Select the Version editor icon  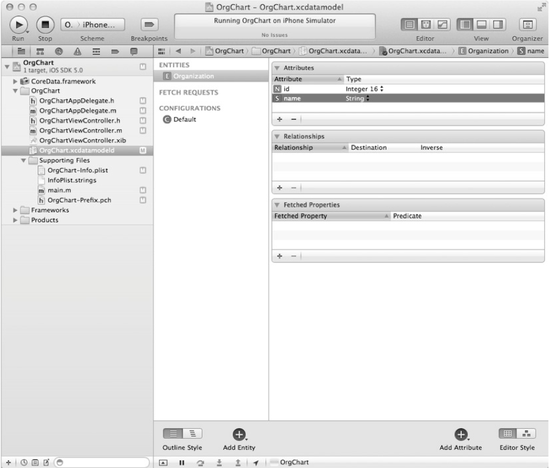(442, 24)
